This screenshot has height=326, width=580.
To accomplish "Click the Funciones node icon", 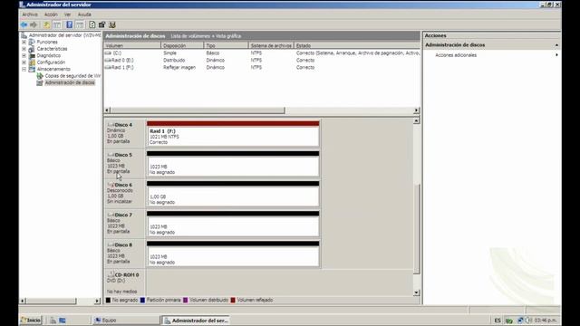I will pyautogui.click(x=32, y=43).
